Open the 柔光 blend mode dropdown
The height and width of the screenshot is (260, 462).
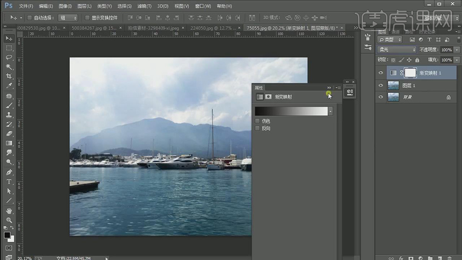coord(397,49)
